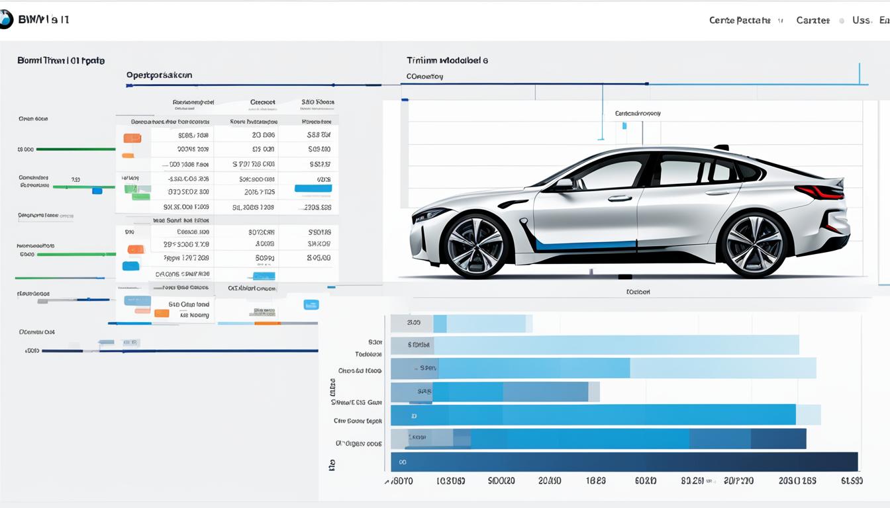Open the Uss menu in the top bar
The height and width of the screenshot is (508, 890).
tap(862, 20)
